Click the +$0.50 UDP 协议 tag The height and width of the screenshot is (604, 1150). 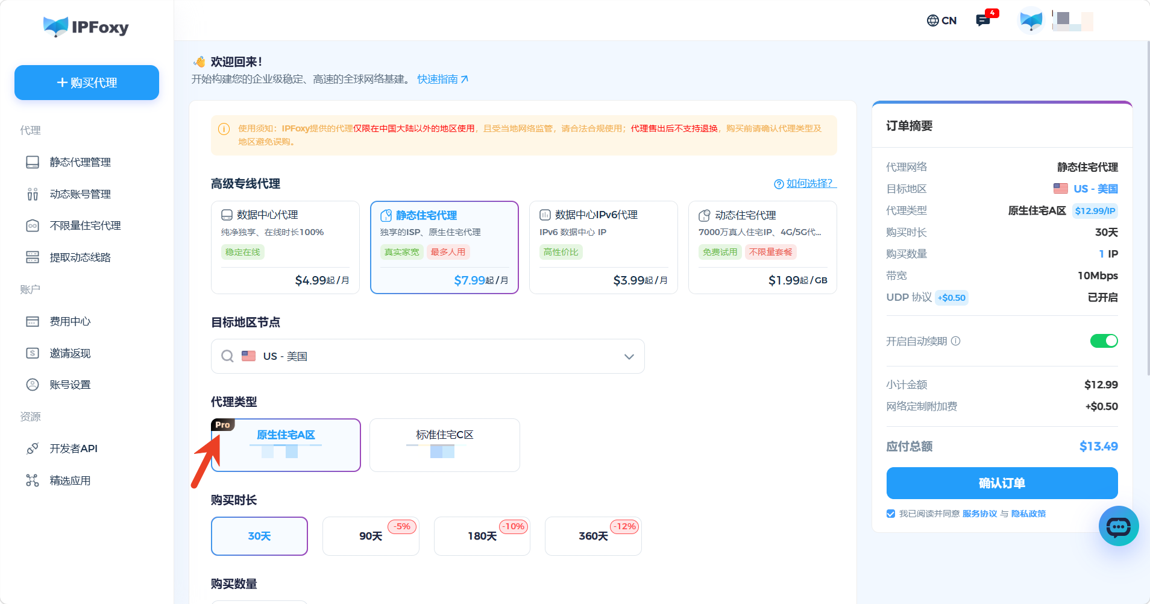[952, 298]
